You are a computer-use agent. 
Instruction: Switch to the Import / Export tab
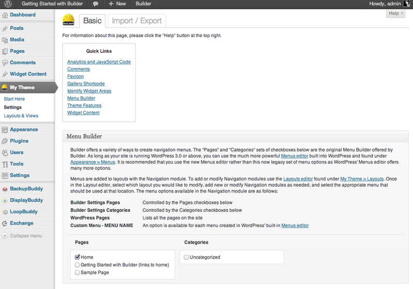pyautogui.click(x=137, y=21)
